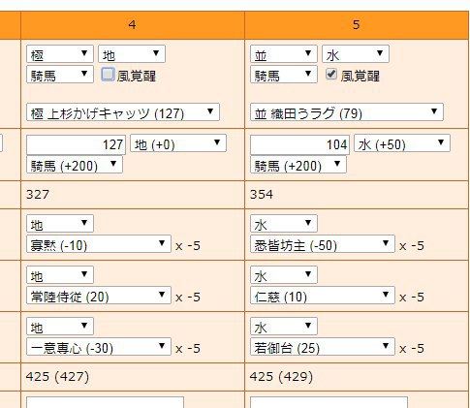Viewport: 470px width, 408px height.
Task: Open the 若御台 (25) skill dropdown
Action: [x=323, y=347]
